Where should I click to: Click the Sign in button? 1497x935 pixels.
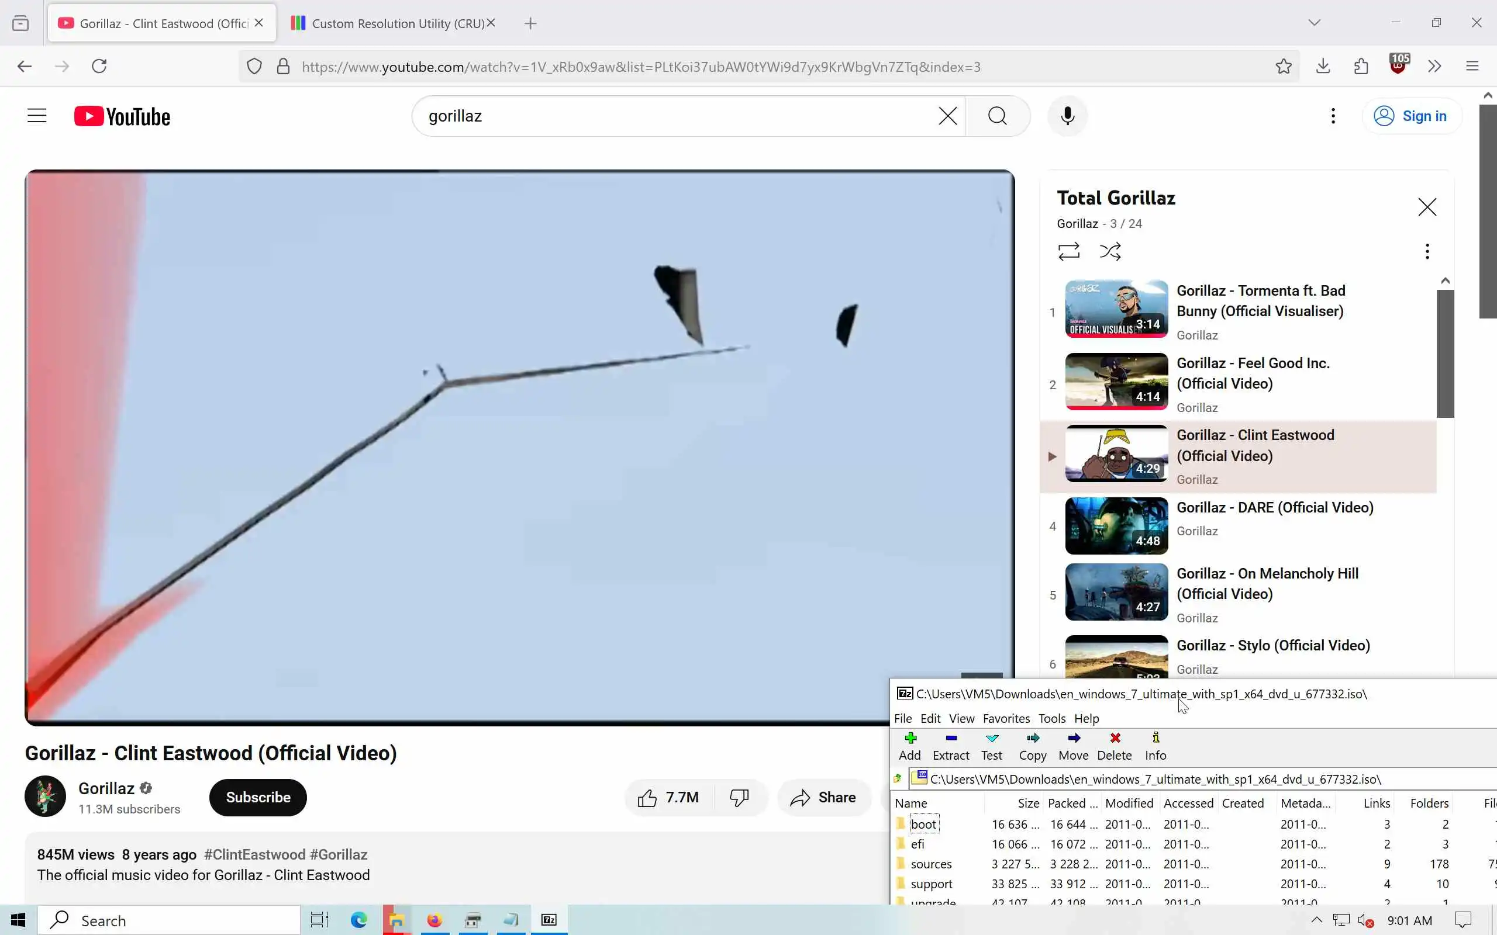click(x=1412, y=116)
